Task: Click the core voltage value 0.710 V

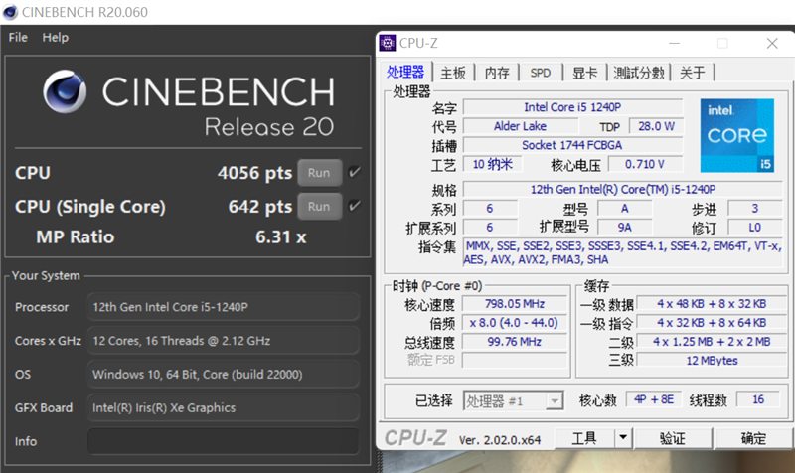Action: coord(644,164)
